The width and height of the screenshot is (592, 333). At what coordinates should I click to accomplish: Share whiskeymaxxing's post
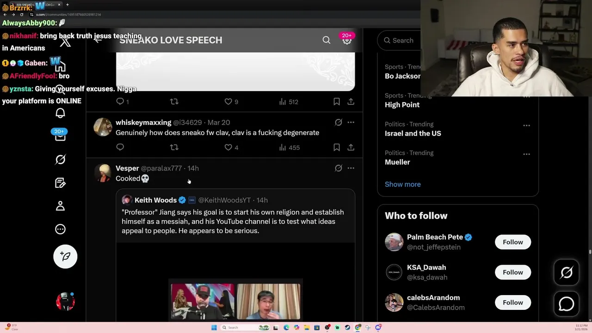(x=351, y=147)
